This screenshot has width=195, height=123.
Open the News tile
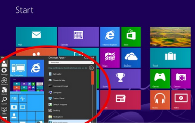click(121, 100)
